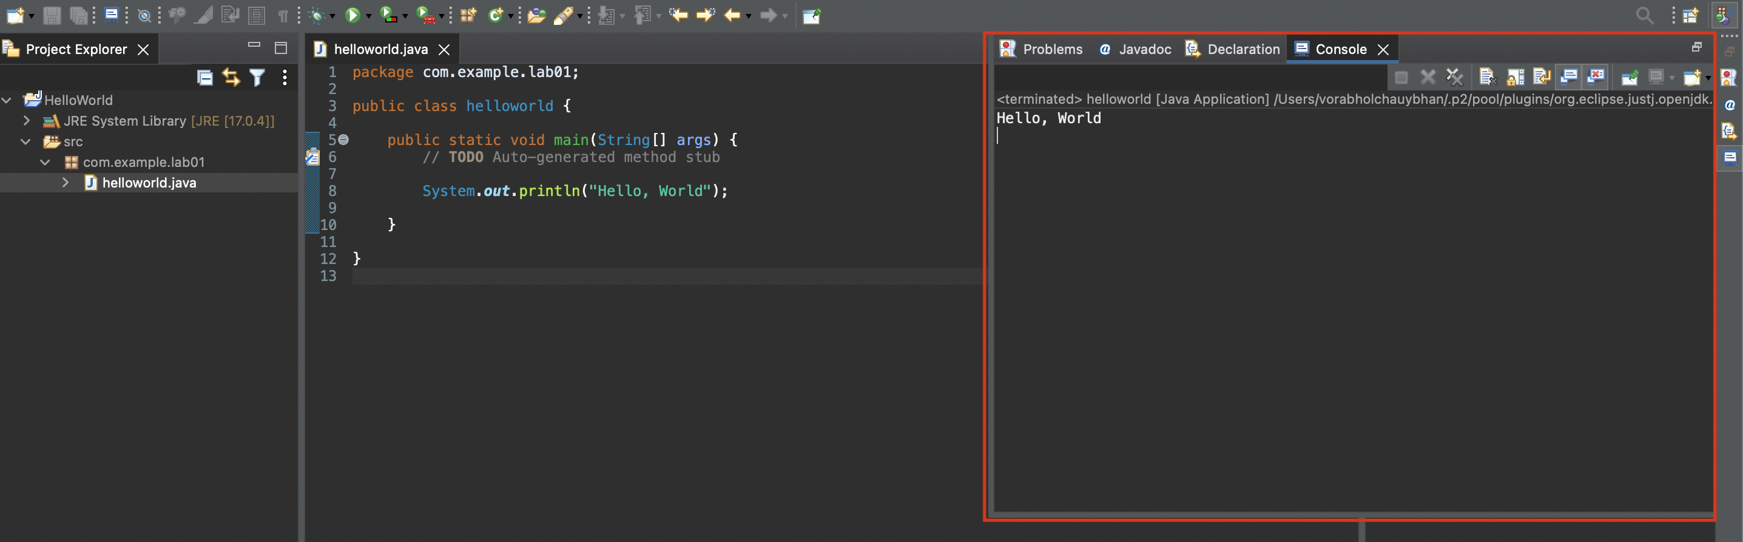Switch to the Javadoc tab

[x=1135, y=49]
